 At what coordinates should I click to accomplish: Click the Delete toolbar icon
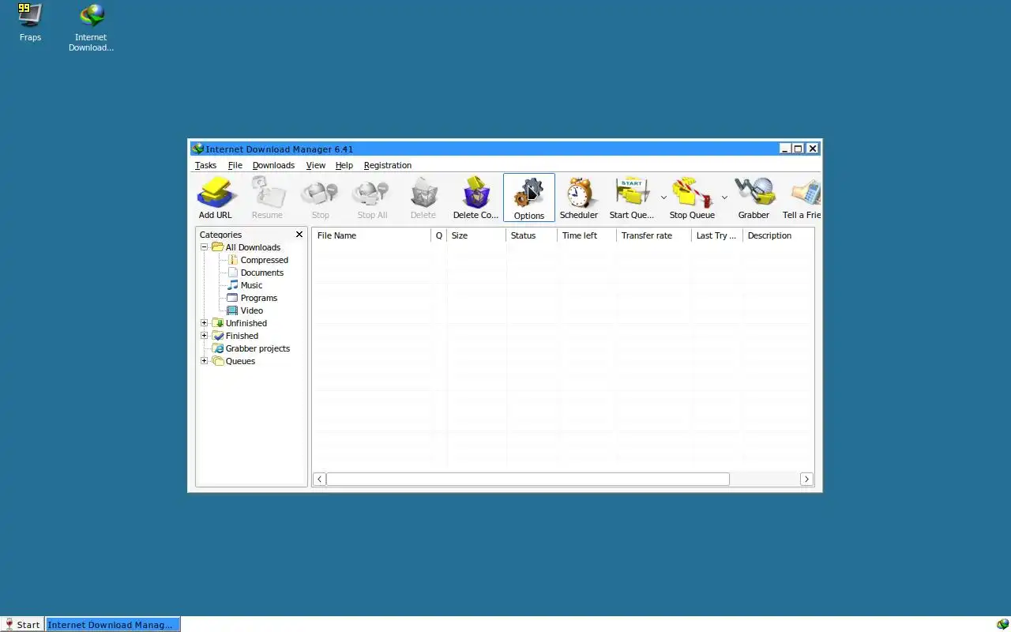coord(423,197)
